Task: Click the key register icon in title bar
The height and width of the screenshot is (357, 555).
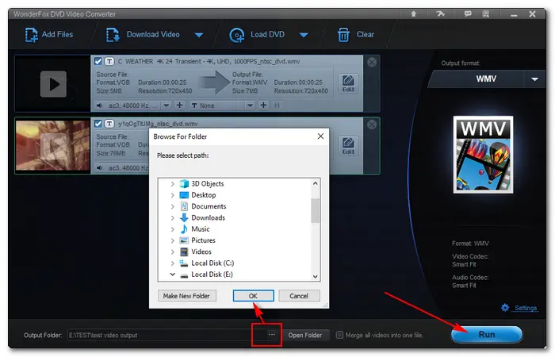Action: pos(440,13)
